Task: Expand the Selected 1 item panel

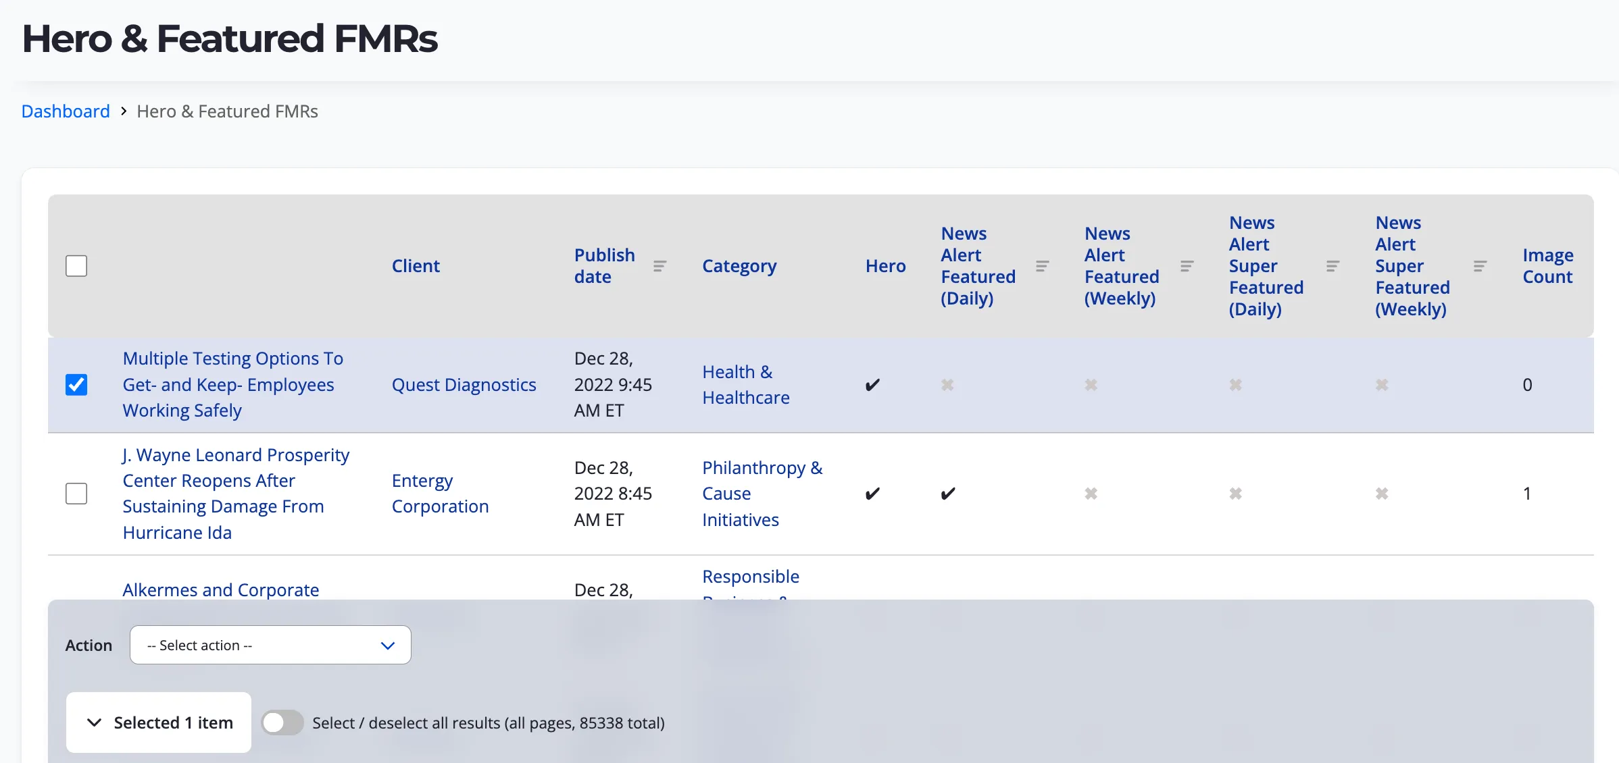Action: [159, 722]
